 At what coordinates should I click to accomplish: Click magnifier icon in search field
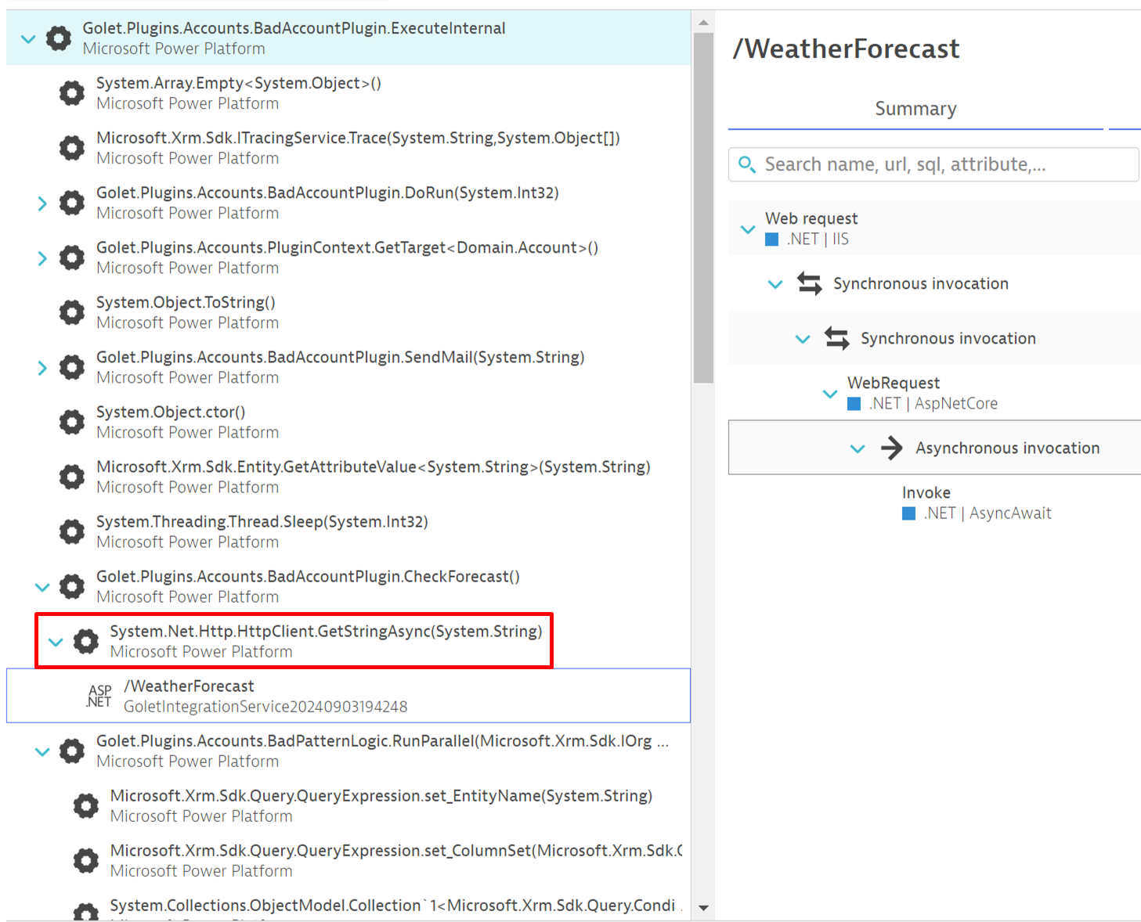[747, 164]
